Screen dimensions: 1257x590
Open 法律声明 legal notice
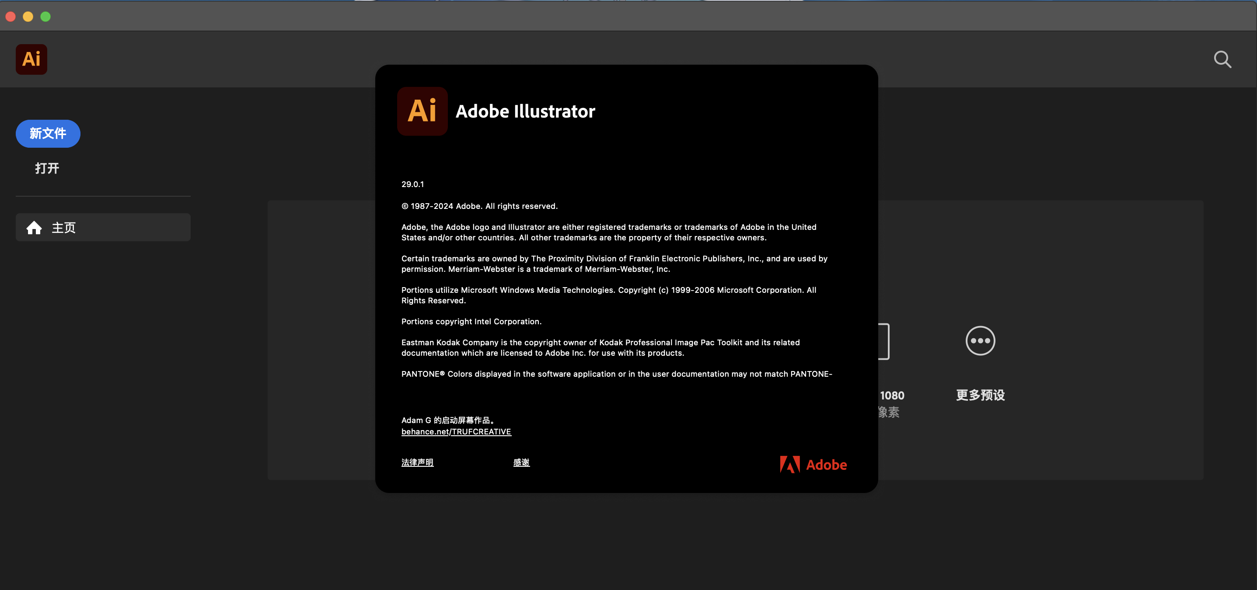click(417, 462)
